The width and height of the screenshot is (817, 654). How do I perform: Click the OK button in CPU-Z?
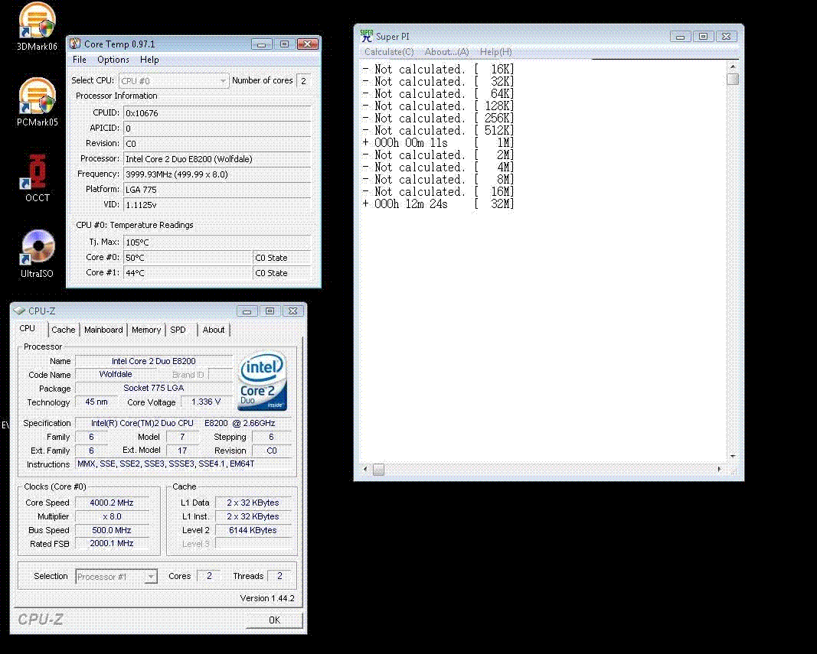coord(274,620)
